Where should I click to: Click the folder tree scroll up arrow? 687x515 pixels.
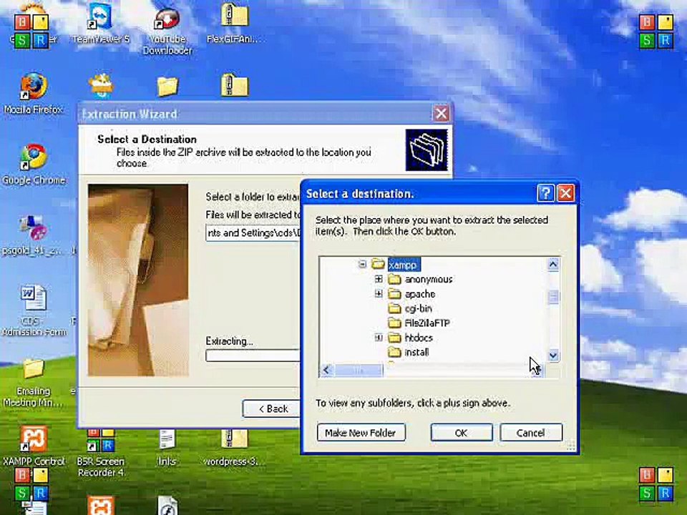coord(553,265)
